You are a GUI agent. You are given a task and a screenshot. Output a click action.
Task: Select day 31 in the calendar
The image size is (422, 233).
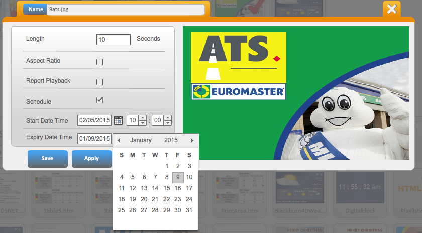[x=189, y=211]
